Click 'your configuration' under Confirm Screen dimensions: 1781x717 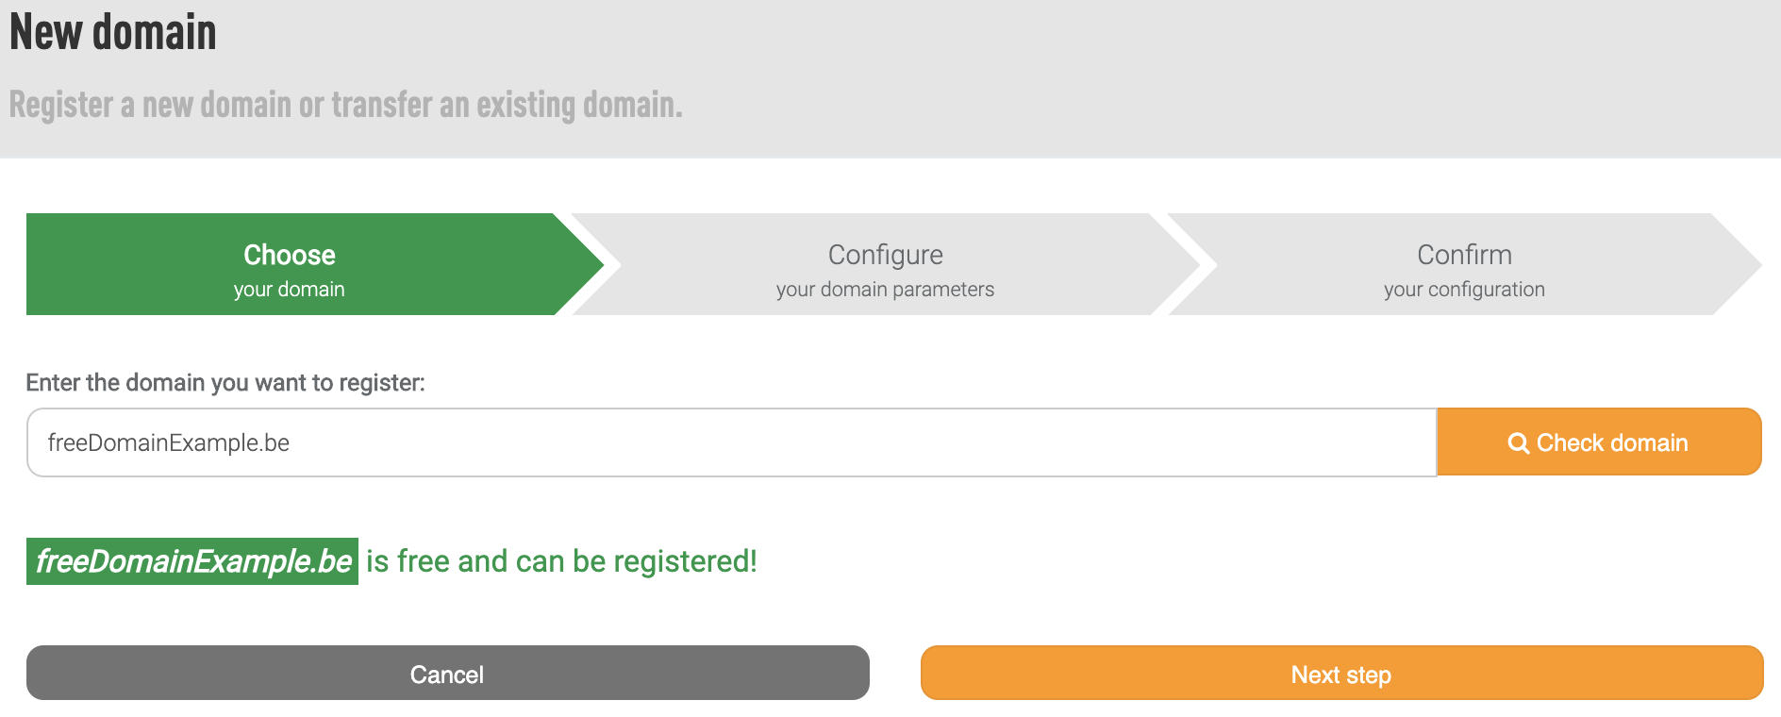1464,290
